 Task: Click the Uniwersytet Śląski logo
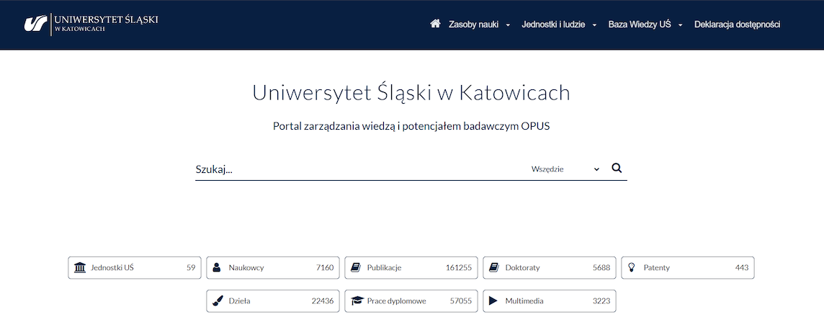91,24
